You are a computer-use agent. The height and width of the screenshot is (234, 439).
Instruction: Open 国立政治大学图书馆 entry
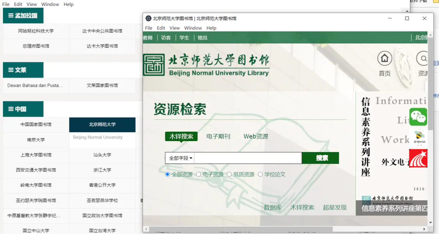pyautogui.click(x=102, y=215)
